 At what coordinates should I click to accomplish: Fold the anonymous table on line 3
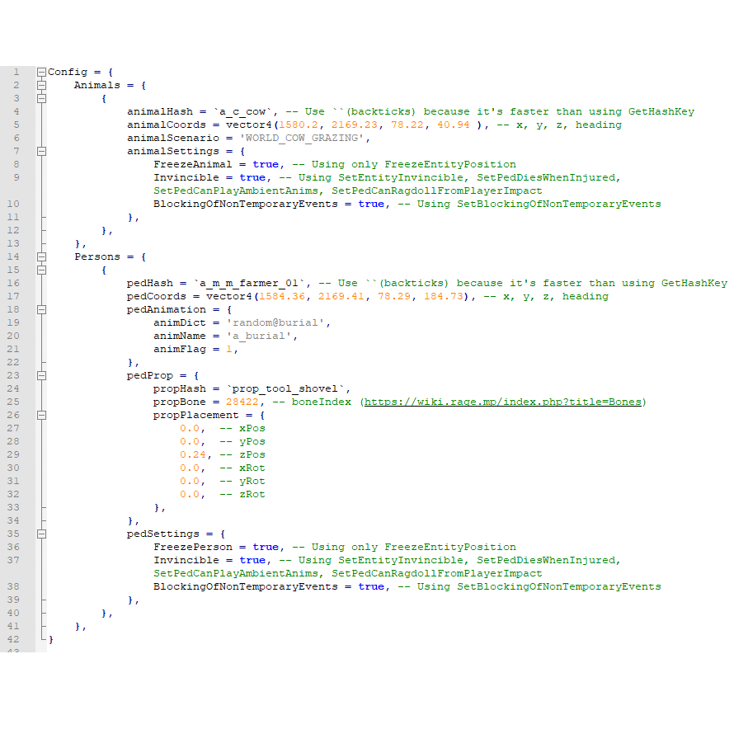(x=41, y=98)
